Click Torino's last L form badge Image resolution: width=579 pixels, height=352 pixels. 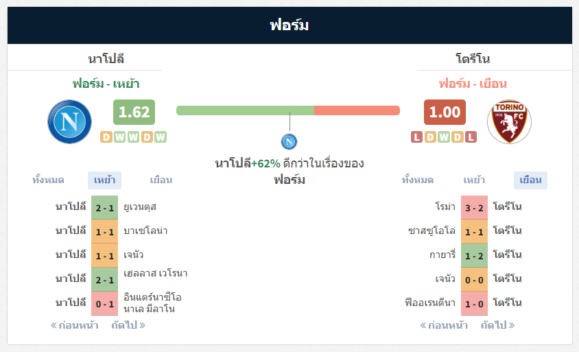tap(471, 137)
